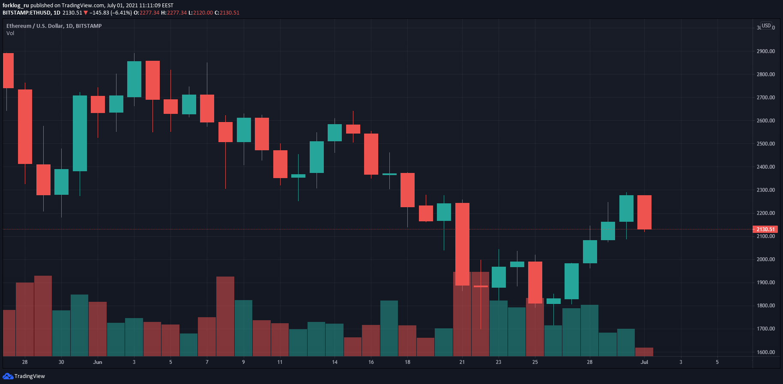
Task: Click the 2130.51 current price label
Action: point(765,229)
